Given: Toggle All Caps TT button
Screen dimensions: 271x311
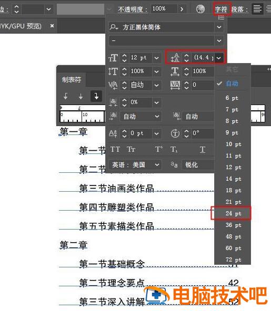Looking at the screenshot, I should (115, 149).
